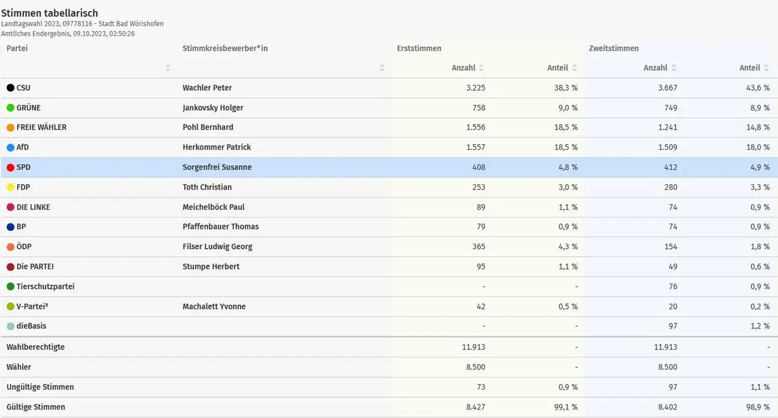Select the FREIE WÄHLER party name
The width and height of the screenshot is (778, 418).
coord(41,128)
